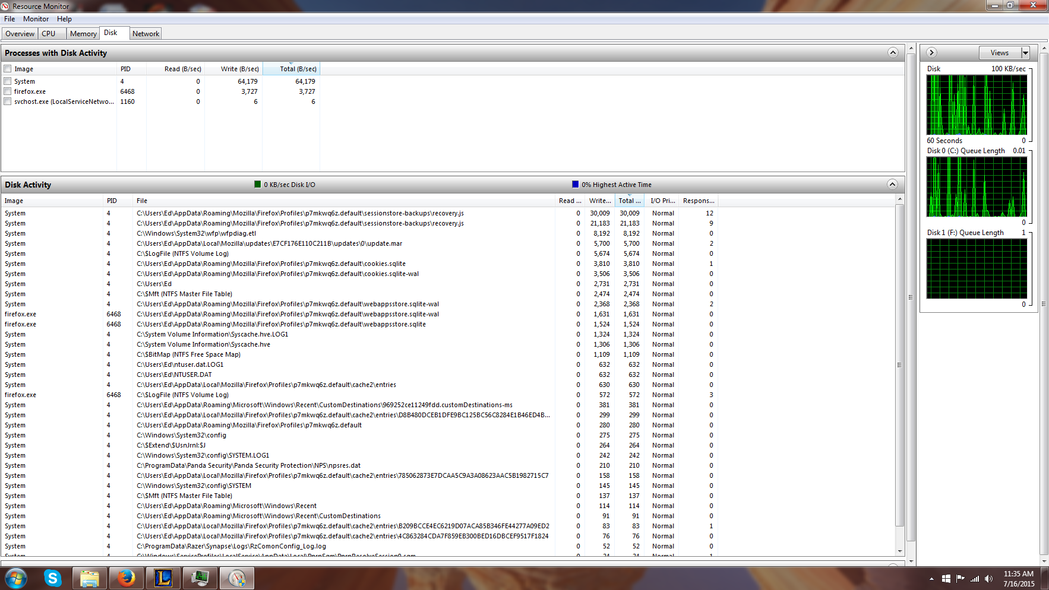
Task: Collapse the Disk Activity section
Action: tap(892, 185)
